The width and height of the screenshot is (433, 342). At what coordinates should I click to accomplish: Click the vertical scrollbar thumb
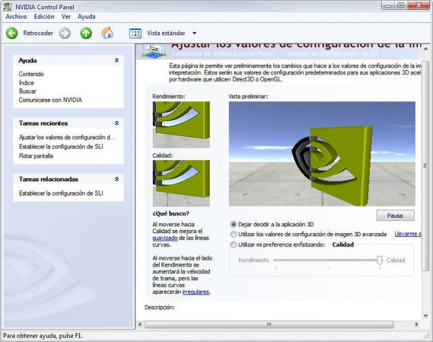425,166
